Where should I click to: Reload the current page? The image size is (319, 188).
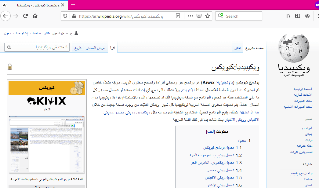[25, 16]
